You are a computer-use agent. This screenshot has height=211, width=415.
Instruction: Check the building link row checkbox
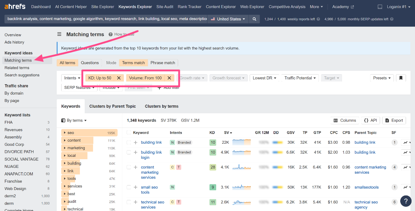tap(129, 143)
